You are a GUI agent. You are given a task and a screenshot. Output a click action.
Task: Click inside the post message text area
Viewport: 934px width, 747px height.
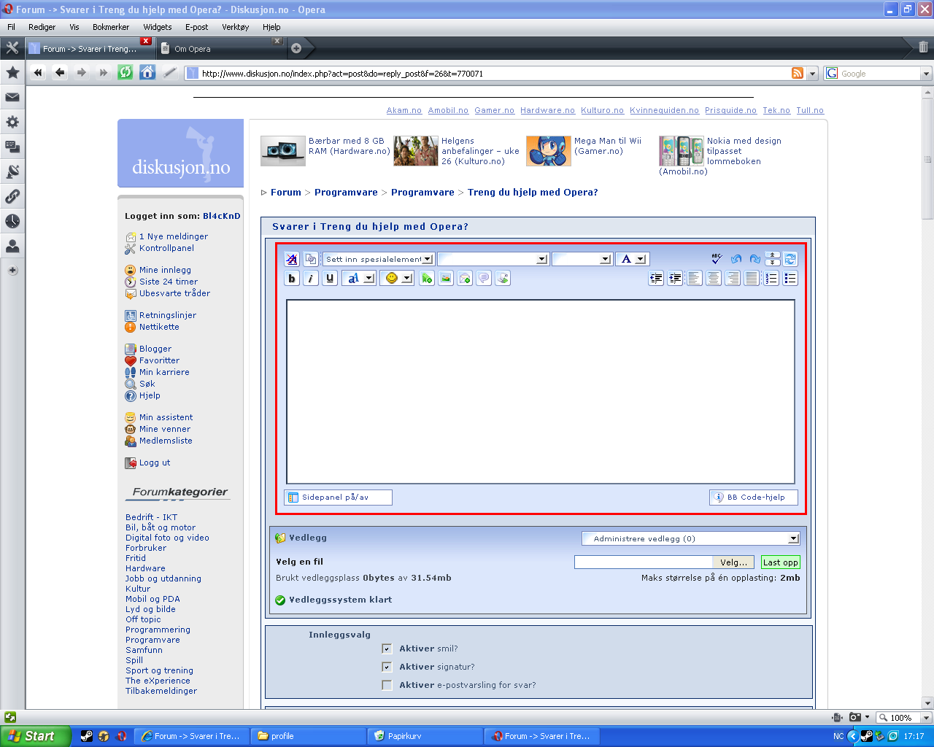[541, 392]
